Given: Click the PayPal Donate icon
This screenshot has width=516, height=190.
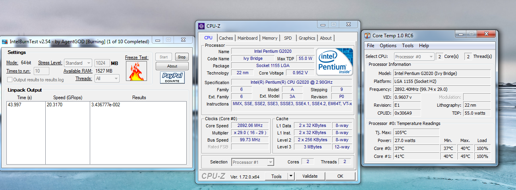Looking at the screenshot, I should [x=172, y=77].
